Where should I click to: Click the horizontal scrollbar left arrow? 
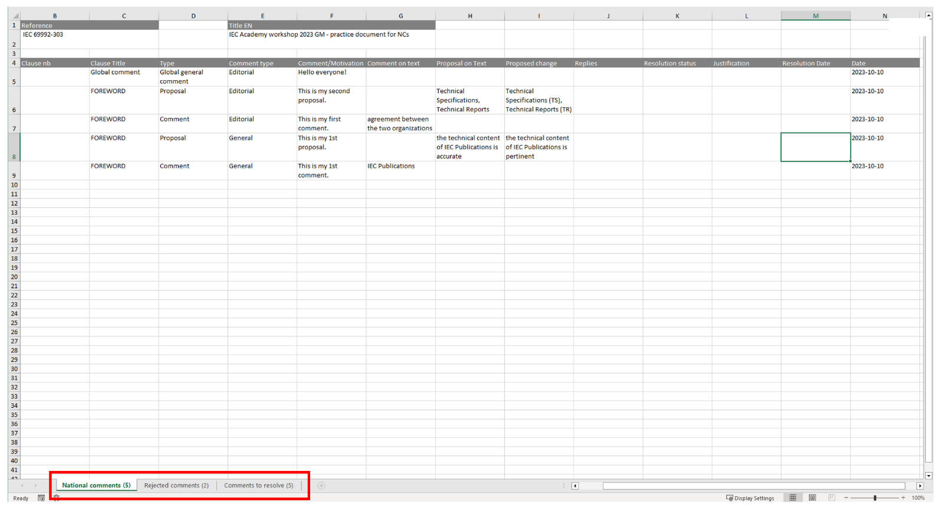click(x=575, y=486)
